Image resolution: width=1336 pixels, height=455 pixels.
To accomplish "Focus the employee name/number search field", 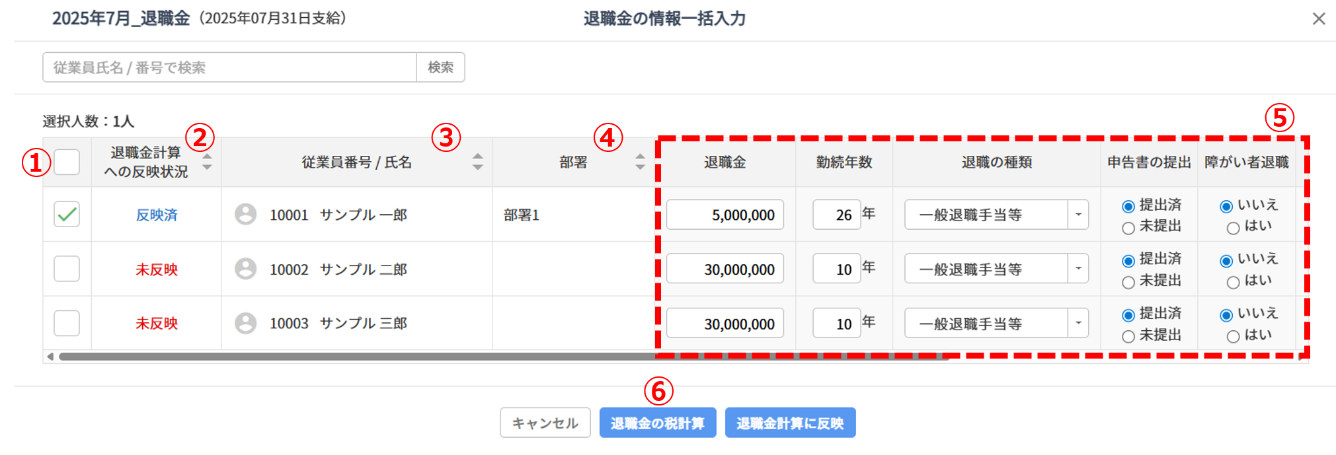I will [229, 67].
